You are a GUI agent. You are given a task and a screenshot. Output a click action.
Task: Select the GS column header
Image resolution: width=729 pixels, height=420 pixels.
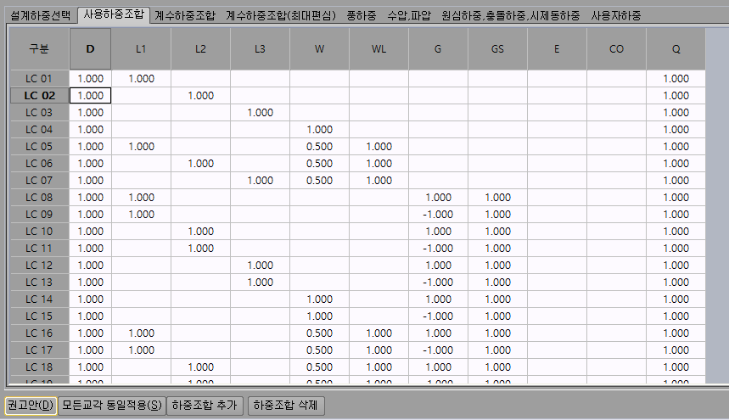497,48
